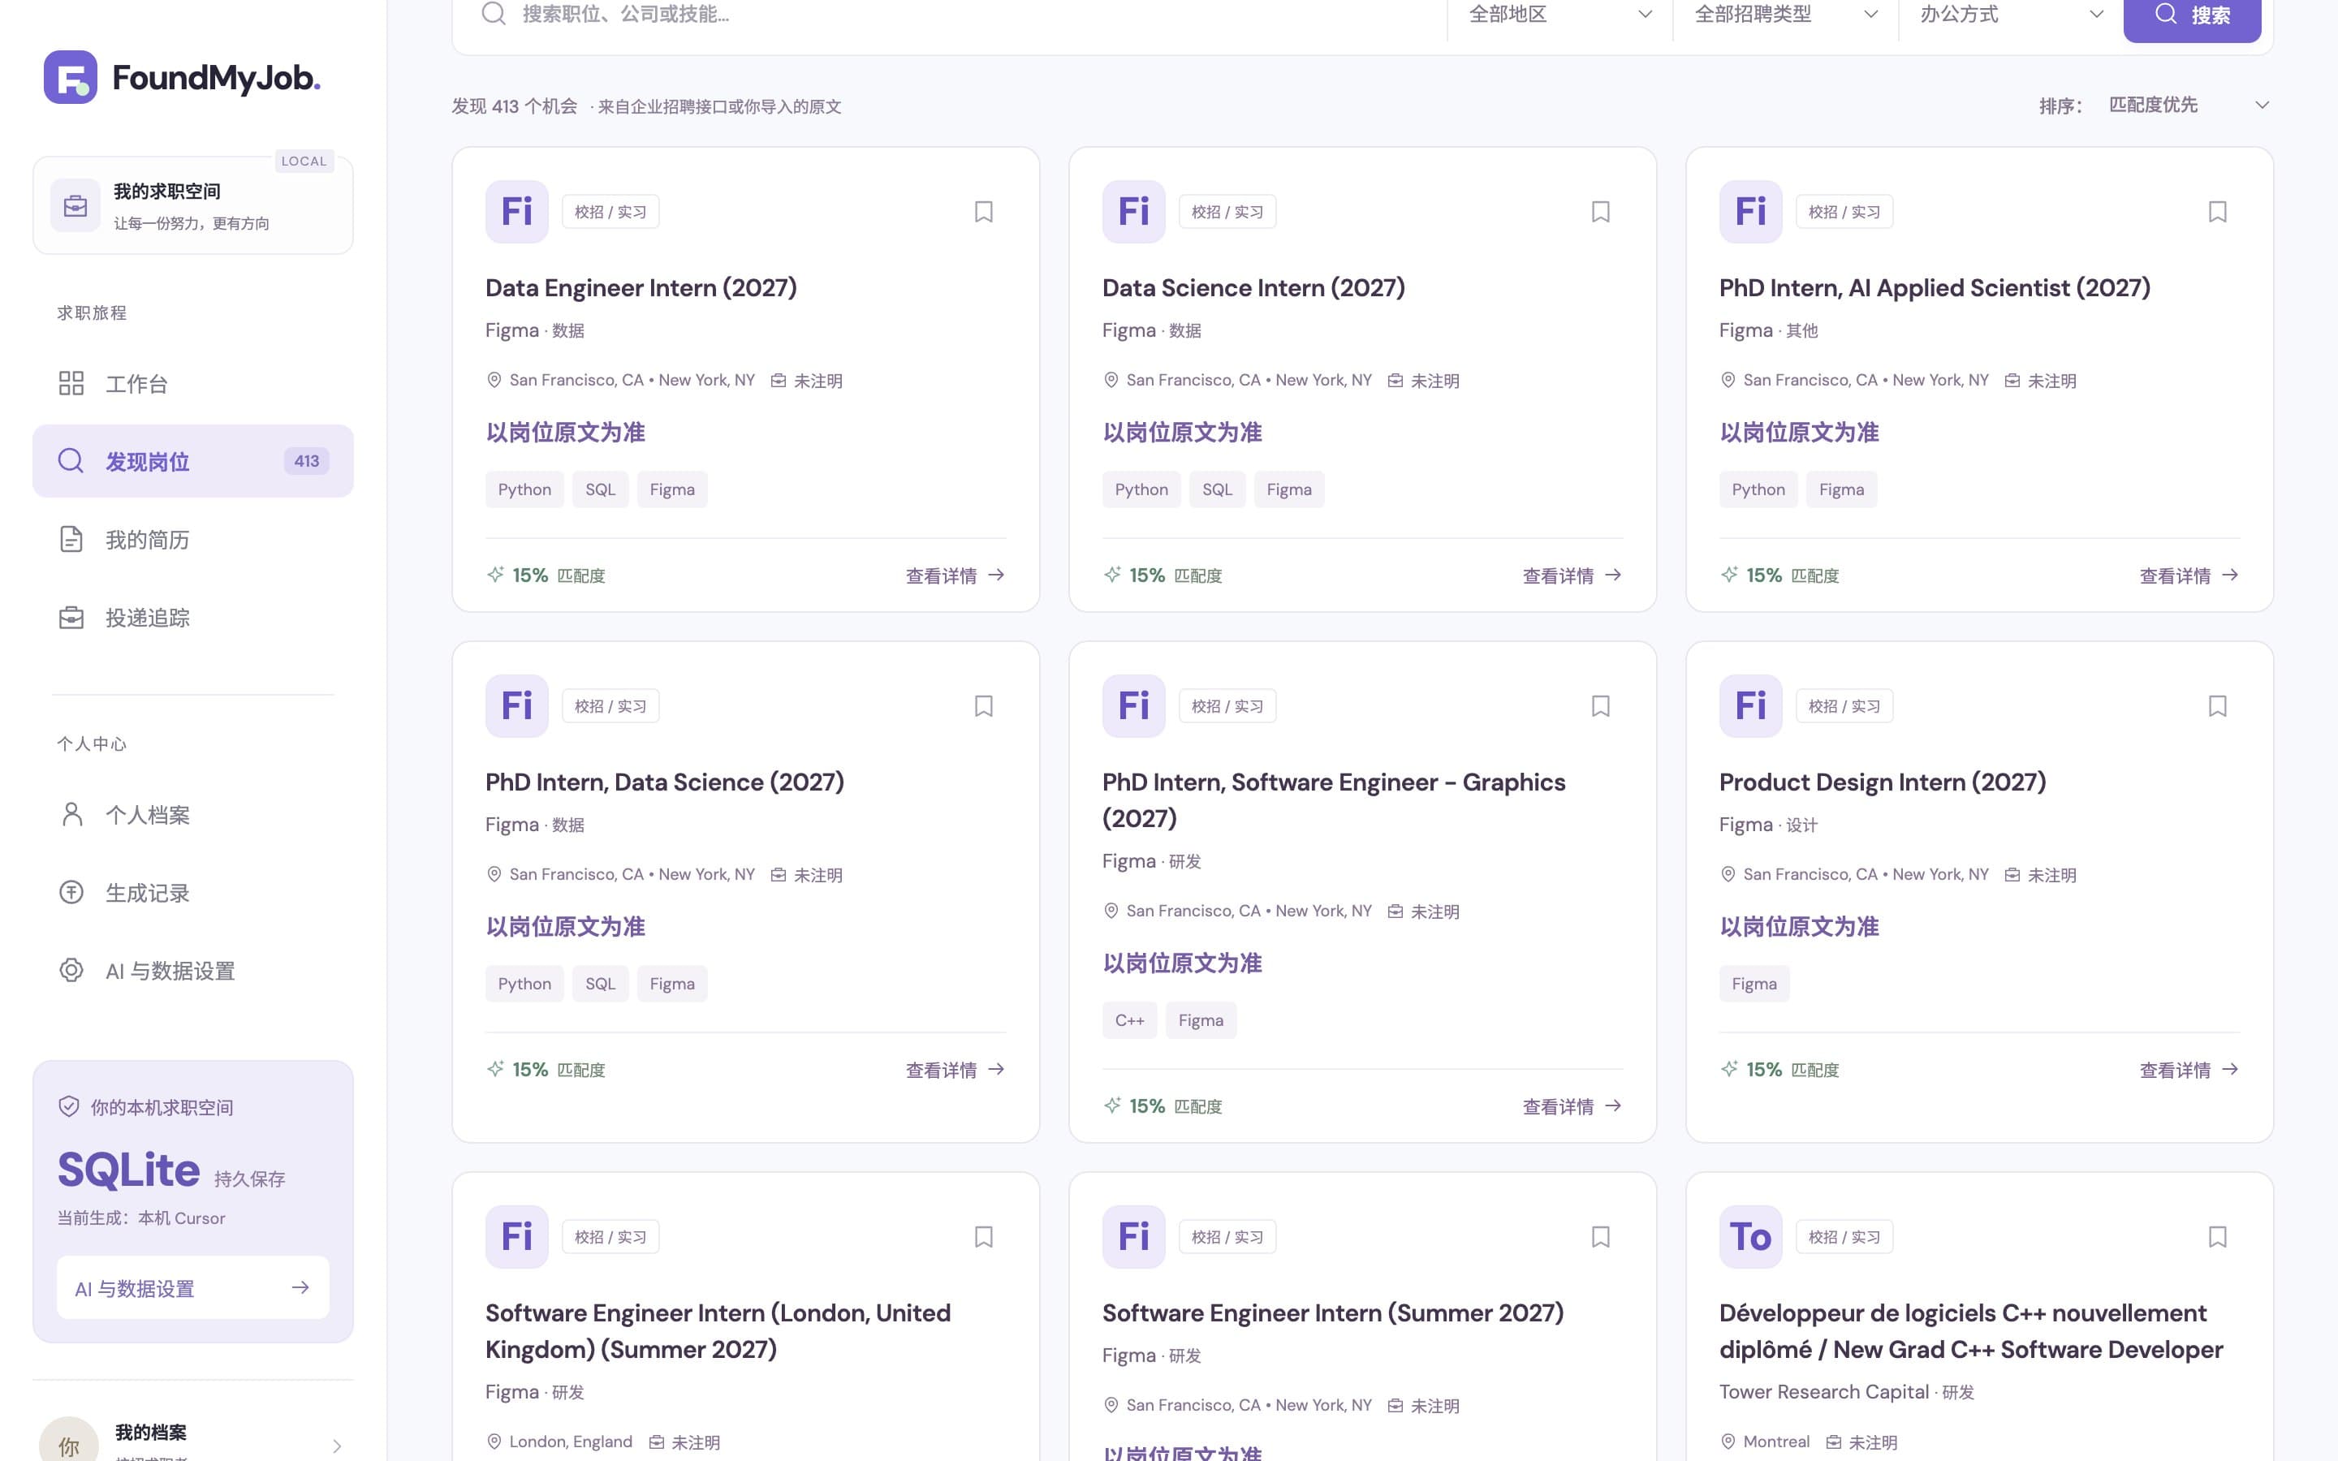Open AI 与数据设置 sidebar menu item
The height and width of the screenshot is (1461, 2338).
tap(193, 970)
